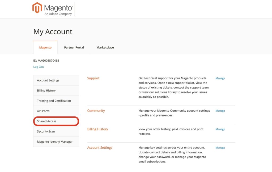Screen dimensions: 272x172
Task: Open the Community section heading link
Action: click(96, 111)
